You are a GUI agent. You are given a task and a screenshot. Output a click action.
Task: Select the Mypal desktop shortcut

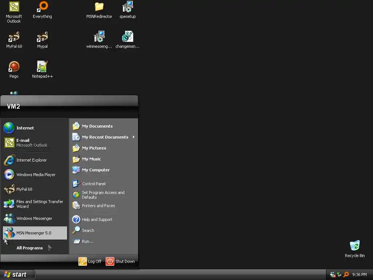tap(42, 40)
